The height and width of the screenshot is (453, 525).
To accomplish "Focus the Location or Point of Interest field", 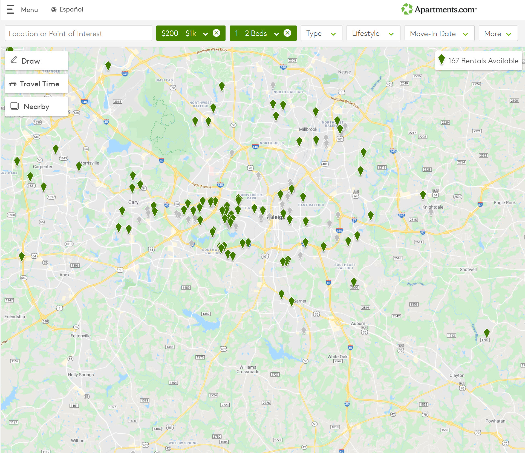I will [x=78, y=33].
